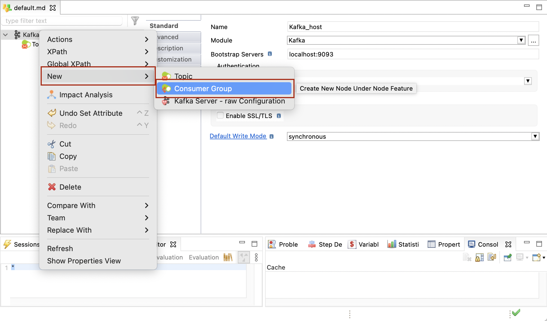
Task: Click the vertical three-dot options icon
Action: pyautogui.click(x=256, y=257)
